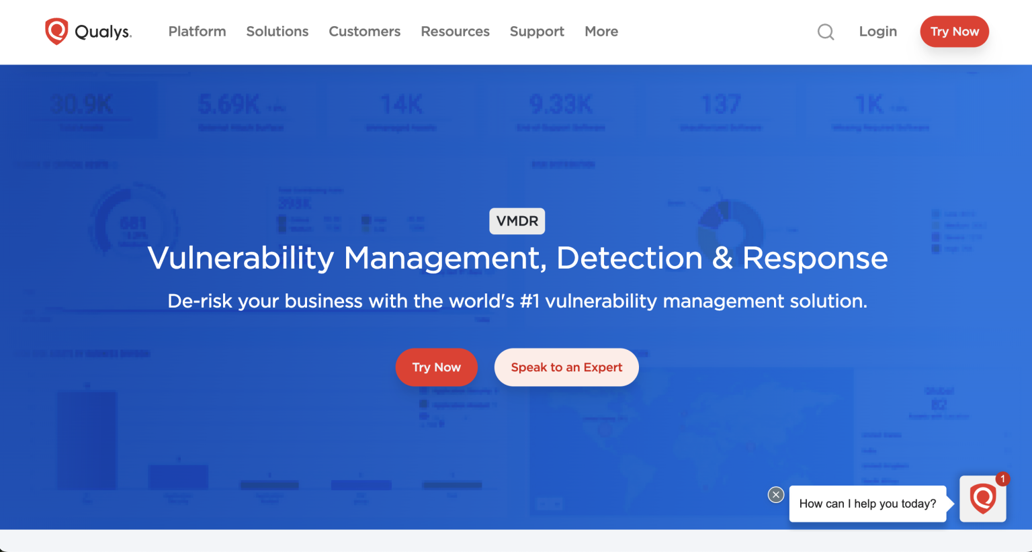The width and height of the screenshot is (1032, 552).
Task: Click the red notification badge on chat icon
Action: click(x=1002, y=479)
